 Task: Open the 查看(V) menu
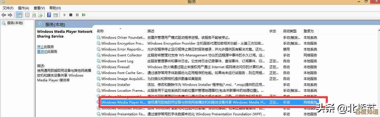[39, 8]
